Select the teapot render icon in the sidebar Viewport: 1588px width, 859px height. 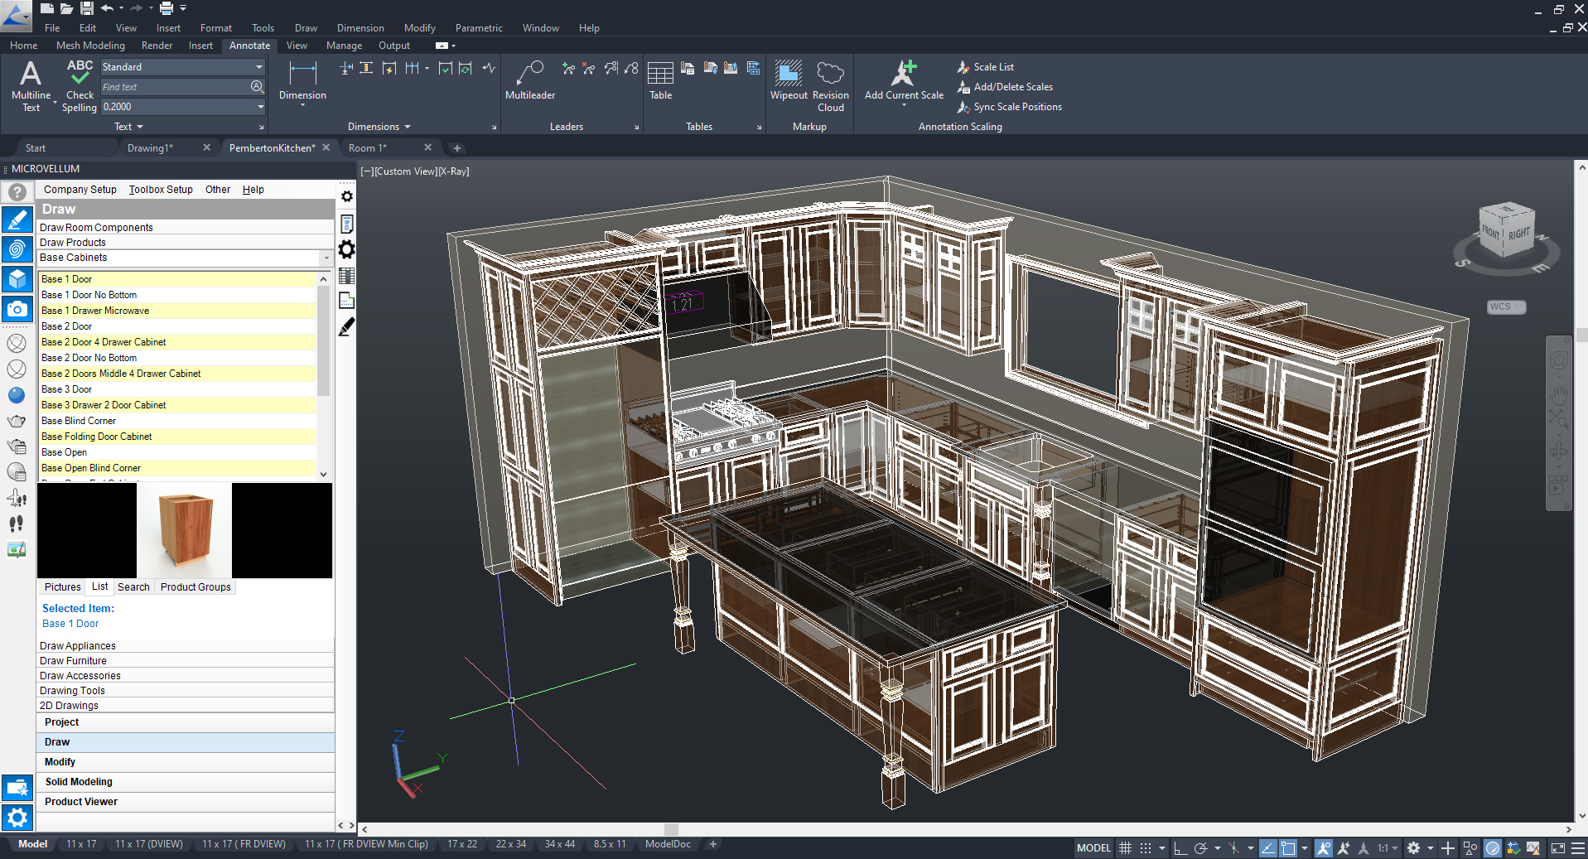(17, 421)
